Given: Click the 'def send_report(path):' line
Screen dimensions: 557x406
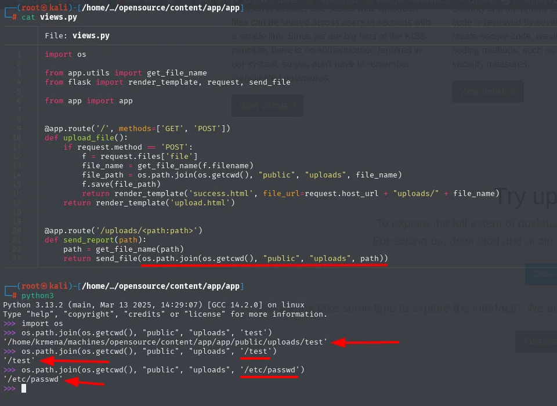Looking at the screenshot, I should (x=95, y=240).
